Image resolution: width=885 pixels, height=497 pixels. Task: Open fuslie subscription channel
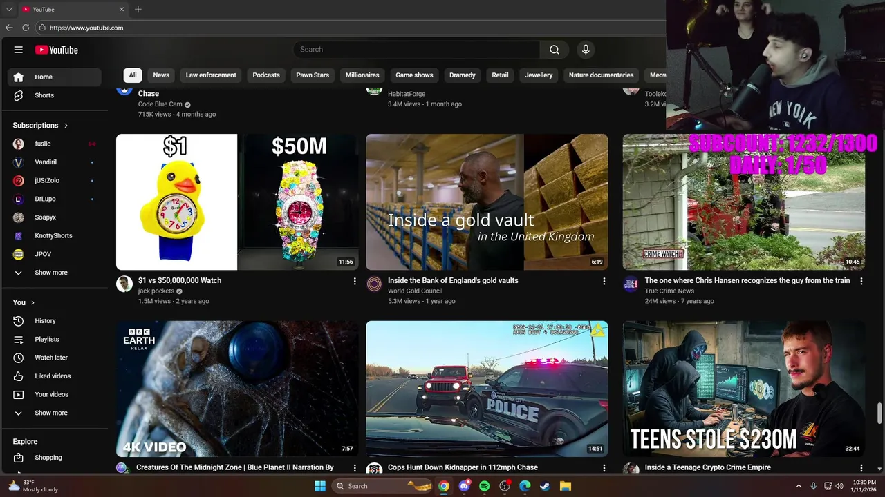coord(55,144)
